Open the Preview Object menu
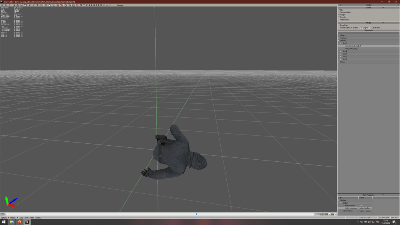400x225 pixels. point(345,12)
